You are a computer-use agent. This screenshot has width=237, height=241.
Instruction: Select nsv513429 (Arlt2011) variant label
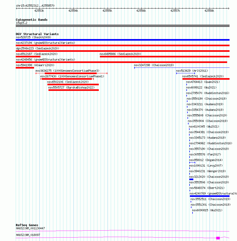coord(192,71)
